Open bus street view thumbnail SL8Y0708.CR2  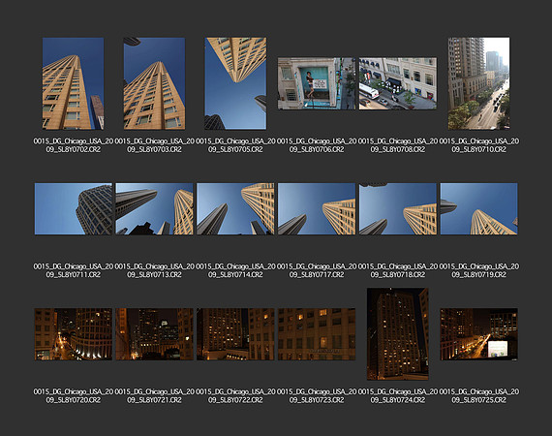click(398, 83)
